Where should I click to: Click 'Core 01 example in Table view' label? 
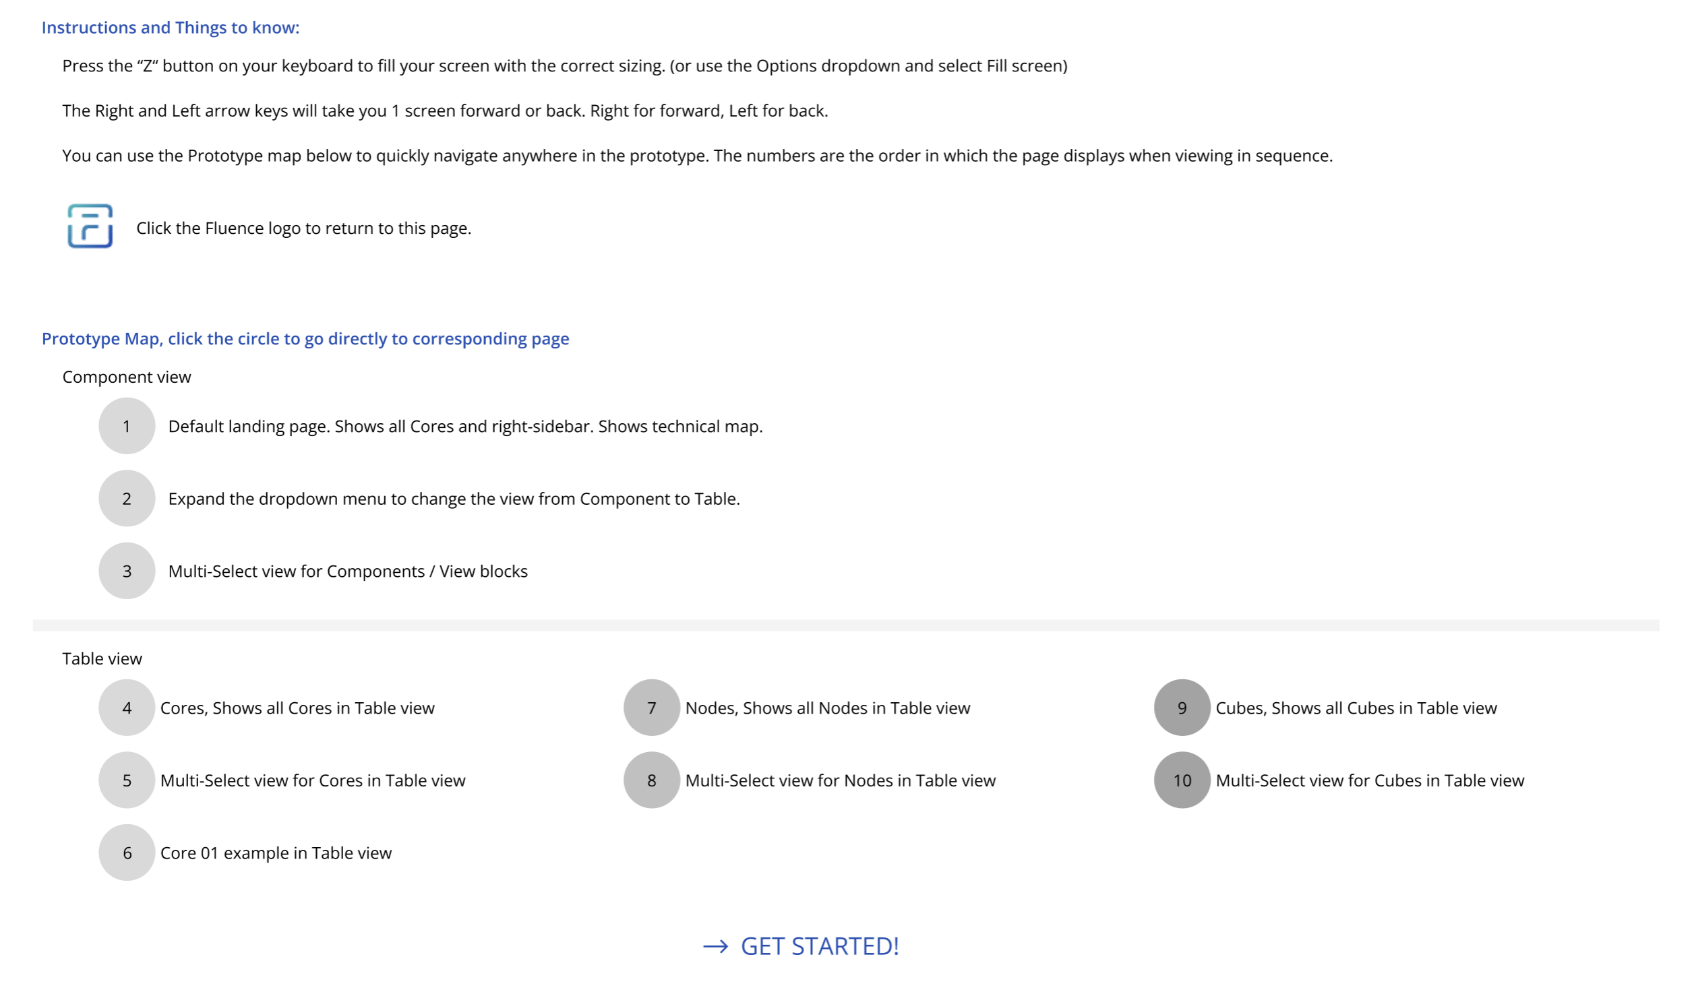(276, 853)
